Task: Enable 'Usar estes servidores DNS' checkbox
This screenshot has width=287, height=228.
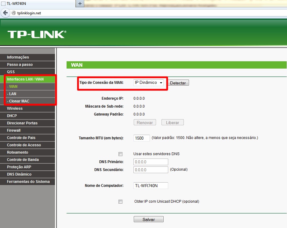Action: point(120,154)
